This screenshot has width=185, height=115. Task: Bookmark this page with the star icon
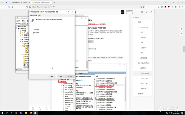[x=144, y=7]
